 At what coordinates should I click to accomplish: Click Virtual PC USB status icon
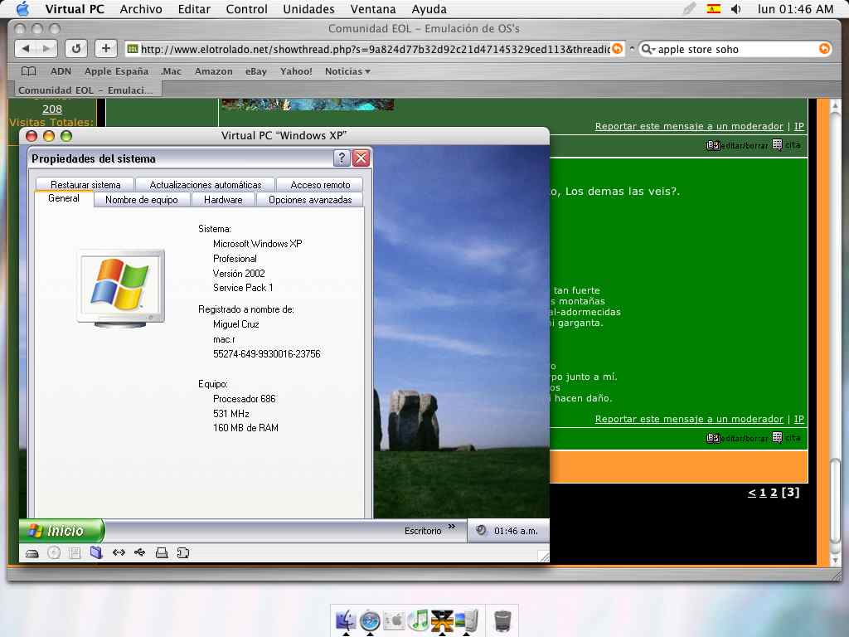139,552
